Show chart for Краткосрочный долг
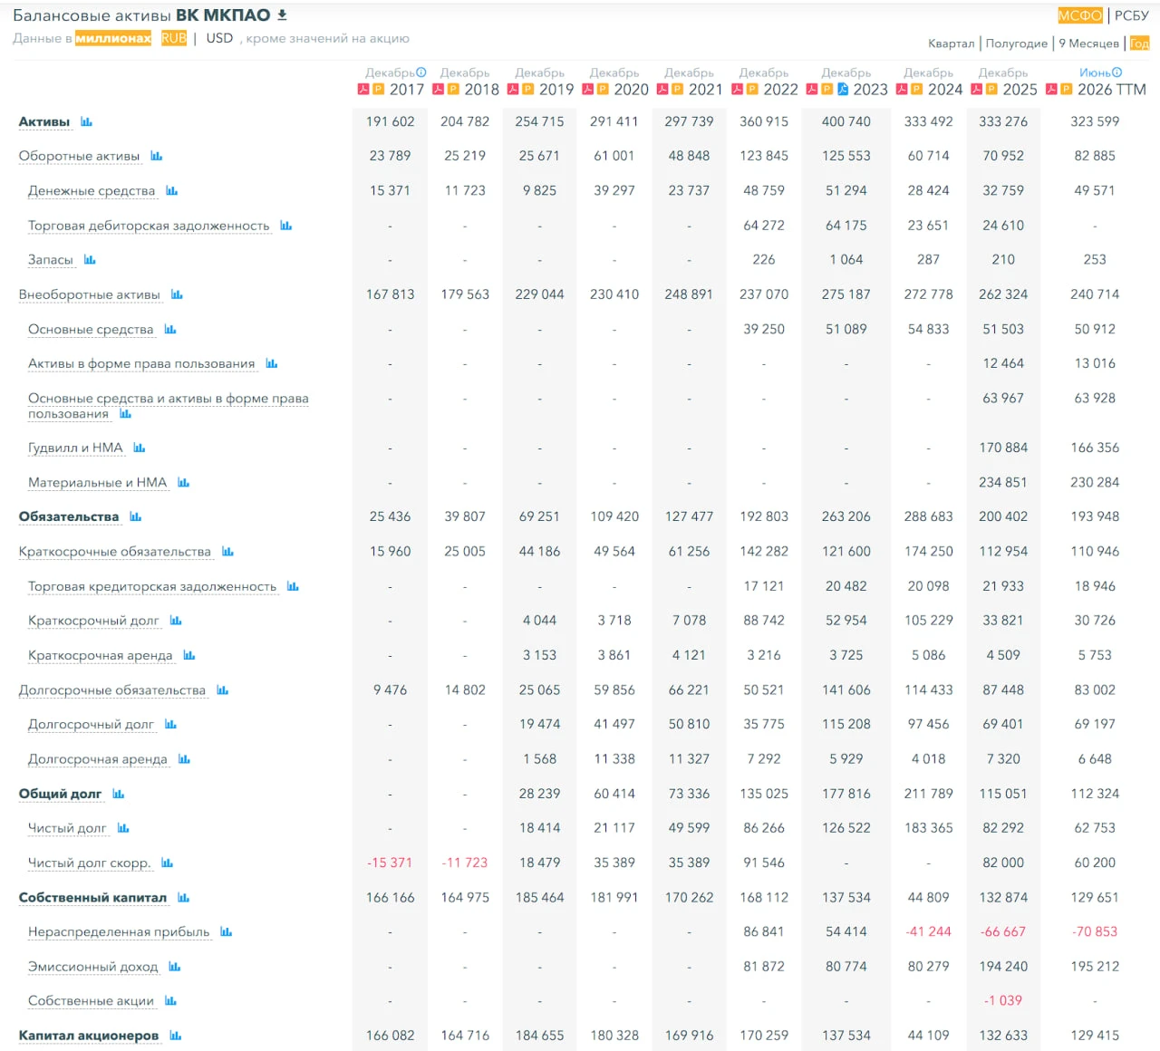Viewport: 1160px width, 1051px height. (176, 621)
